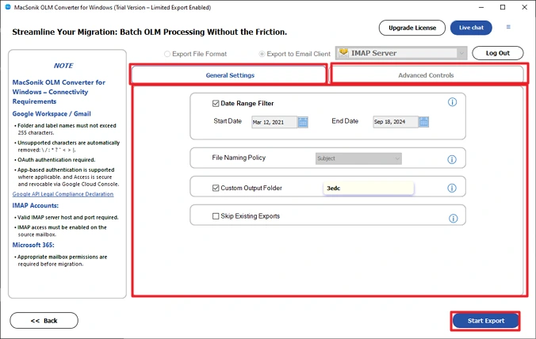Switch to the Advanced Controls tab
This screenshot has width=536, height=339.
[x=427, y=74]
